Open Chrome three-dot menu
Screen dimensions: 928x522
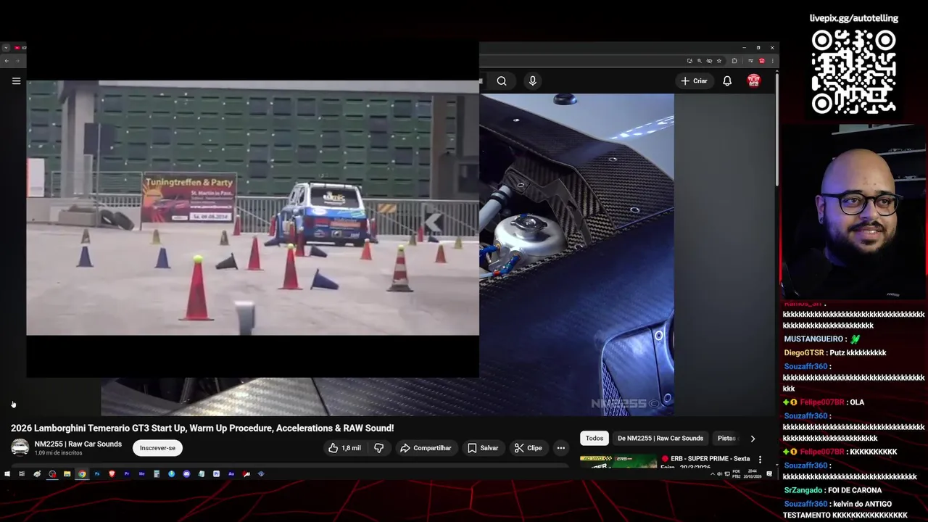click(773, 61)
